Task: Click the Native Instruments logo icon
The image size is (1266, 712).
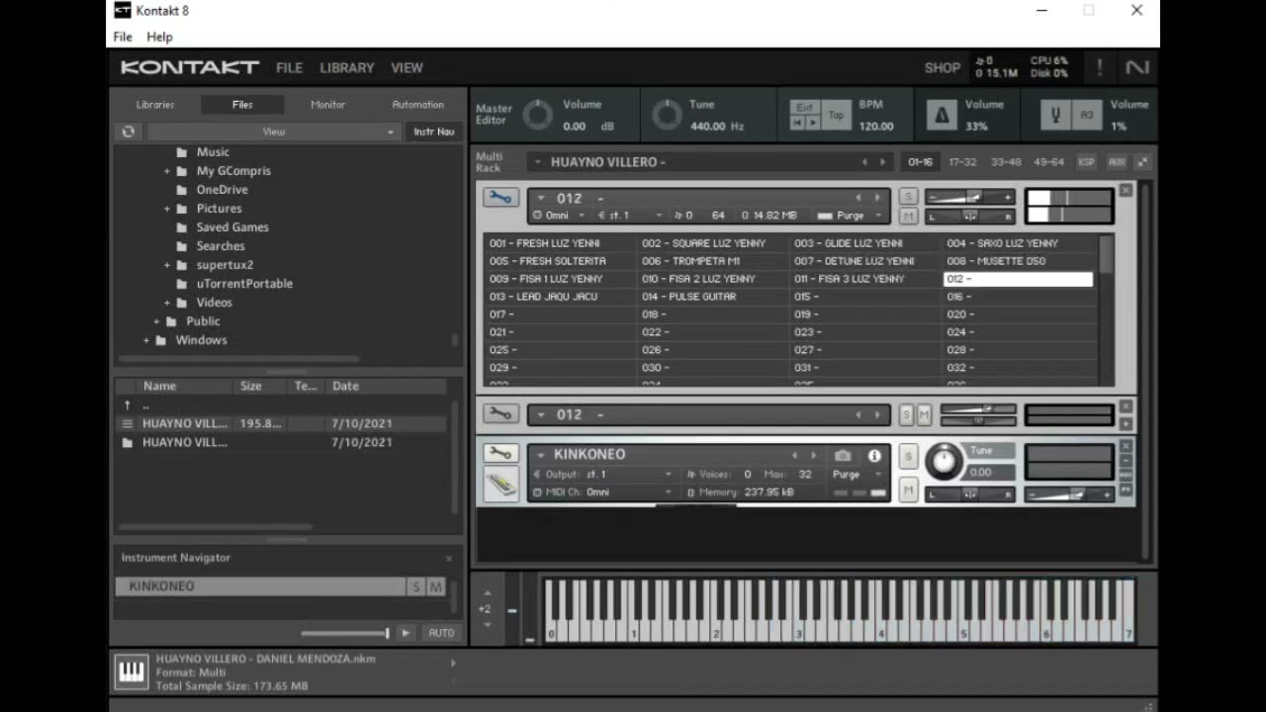Action: [x=1137, y=67]
